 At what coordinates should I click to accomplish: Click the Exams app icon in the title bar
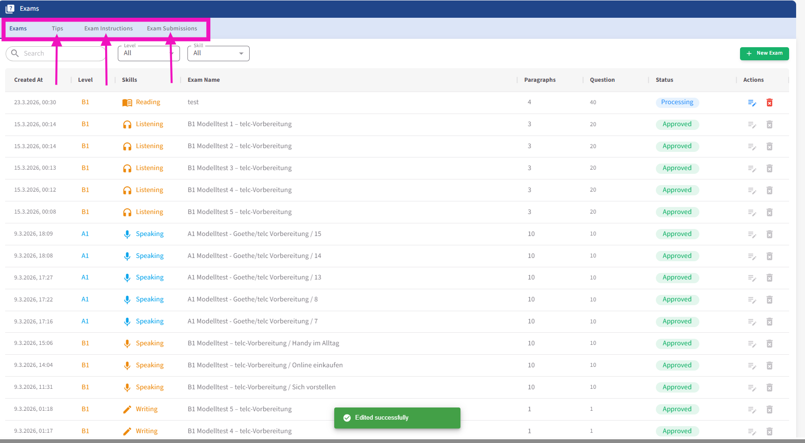[10, 9]
